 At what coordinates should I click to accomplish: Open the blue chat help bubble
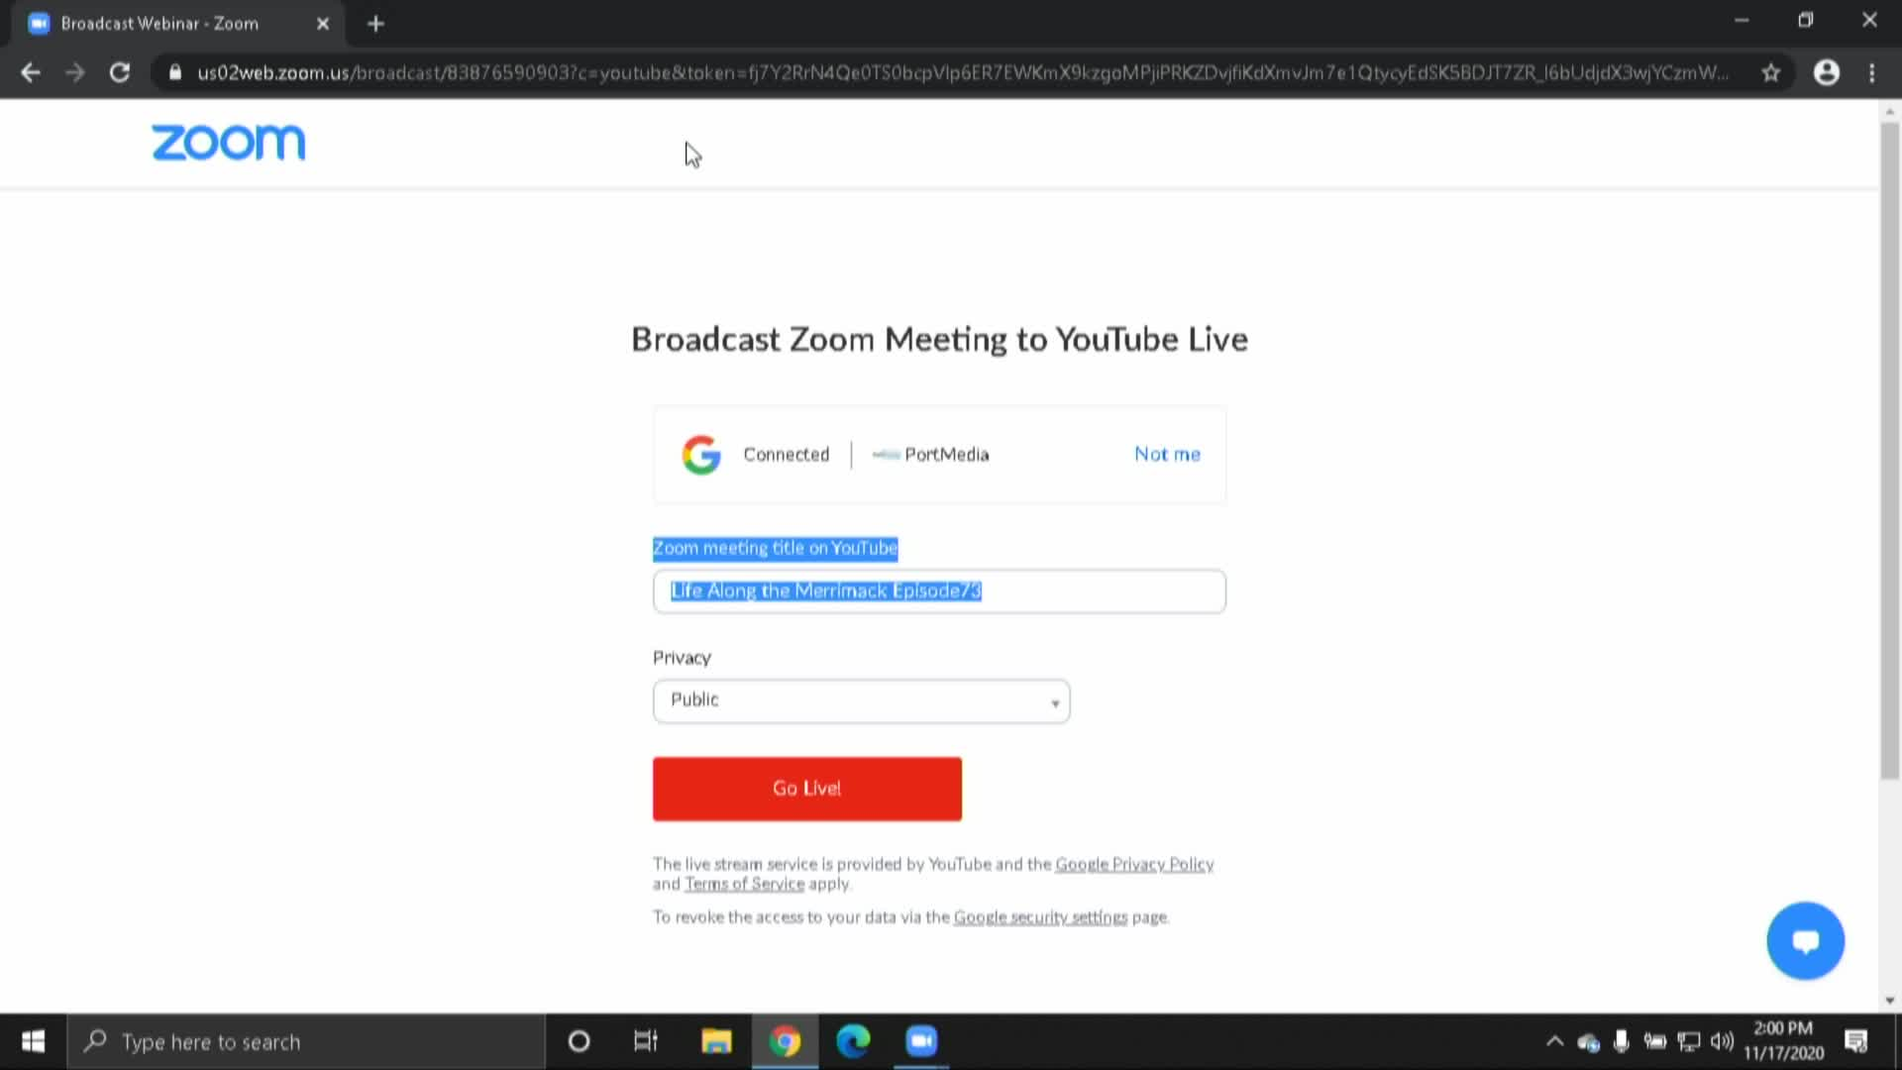pyautogui.click(x=1805, y=940)
